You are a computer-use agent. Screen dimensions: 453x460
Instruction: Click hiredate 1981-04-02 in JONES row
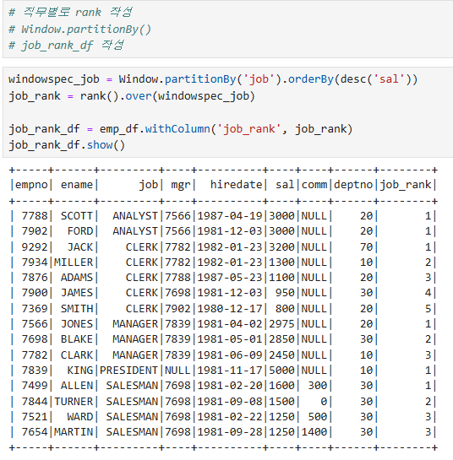[230, 324]
